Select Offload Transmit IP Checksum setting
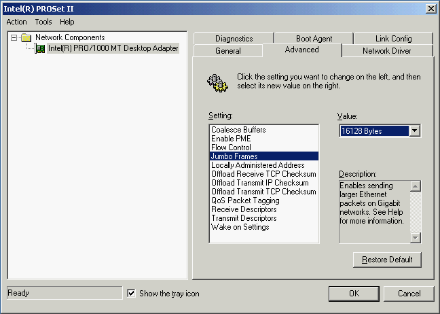The image size is (440, 314). click(264, 183)
